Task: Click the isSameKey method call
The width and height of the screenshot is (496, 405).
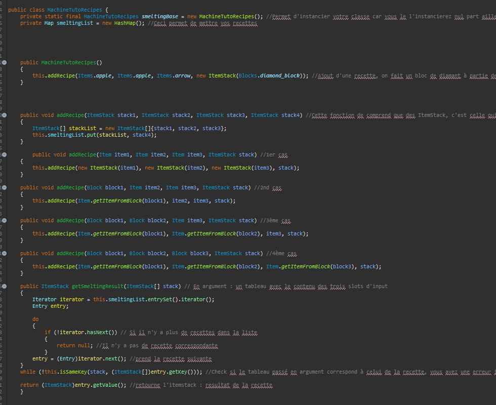Action: pyautogui.click(x=82, y=372)
